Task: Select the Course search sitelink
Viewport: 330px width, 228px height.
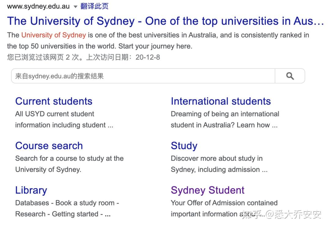Action: 49,146
